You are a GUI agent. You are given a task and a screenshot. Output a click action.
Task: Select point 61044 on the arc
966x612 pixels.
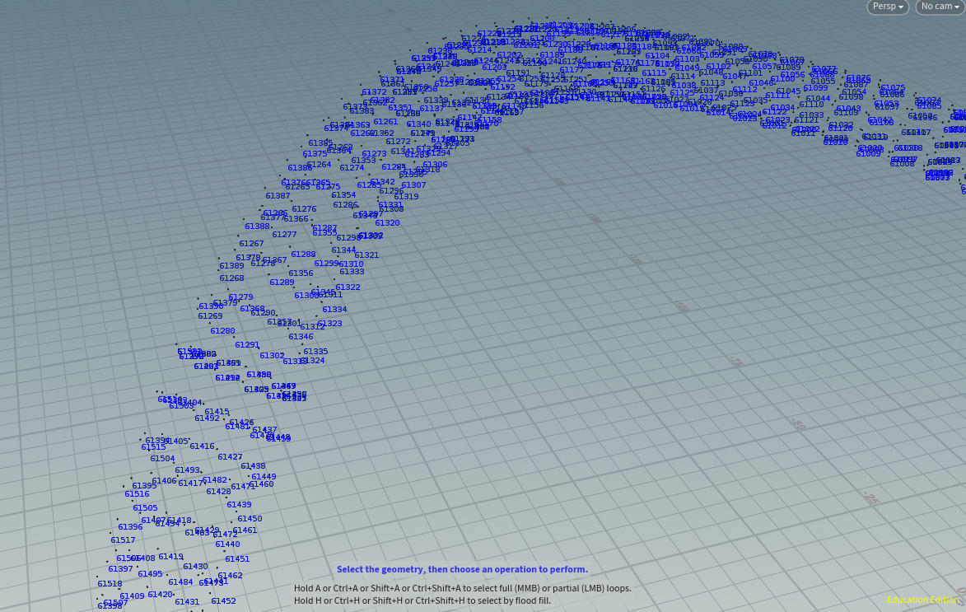tap(818, 99)
